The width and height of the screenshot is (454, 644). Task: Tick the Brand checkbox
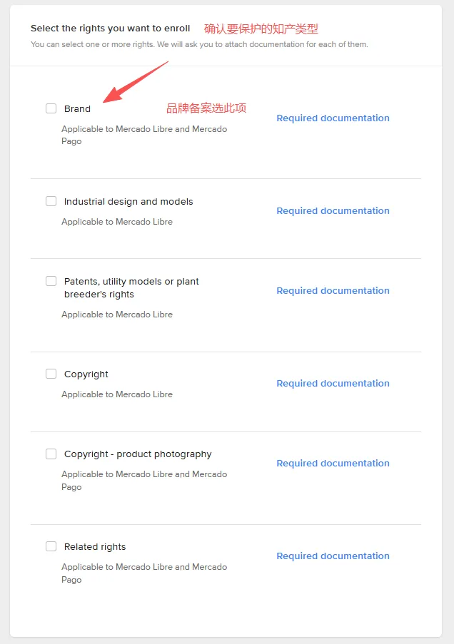[51, 108]
